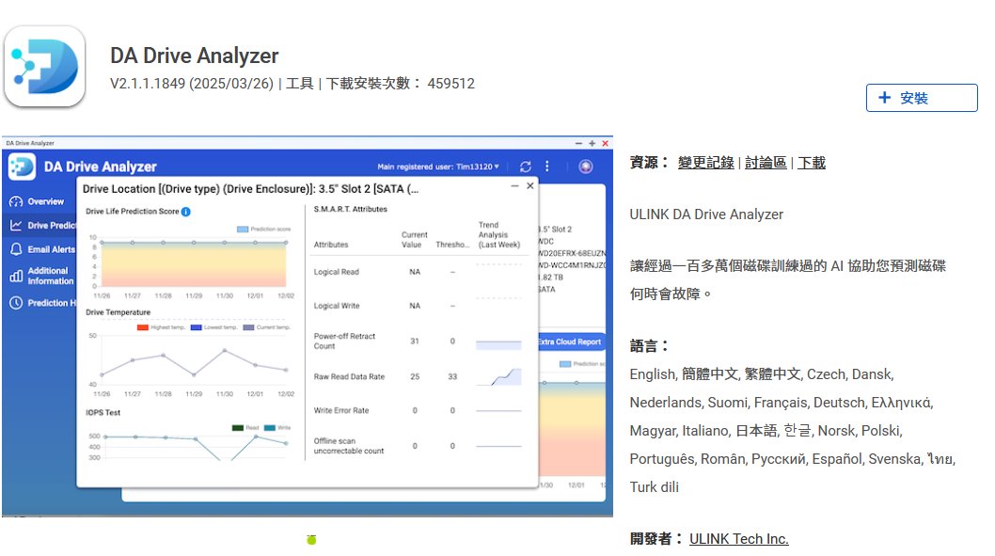Viewport: 995px width, 556px height.
Task: Click the DA Drive Analyzer app logo
Action: pos(44,67)
